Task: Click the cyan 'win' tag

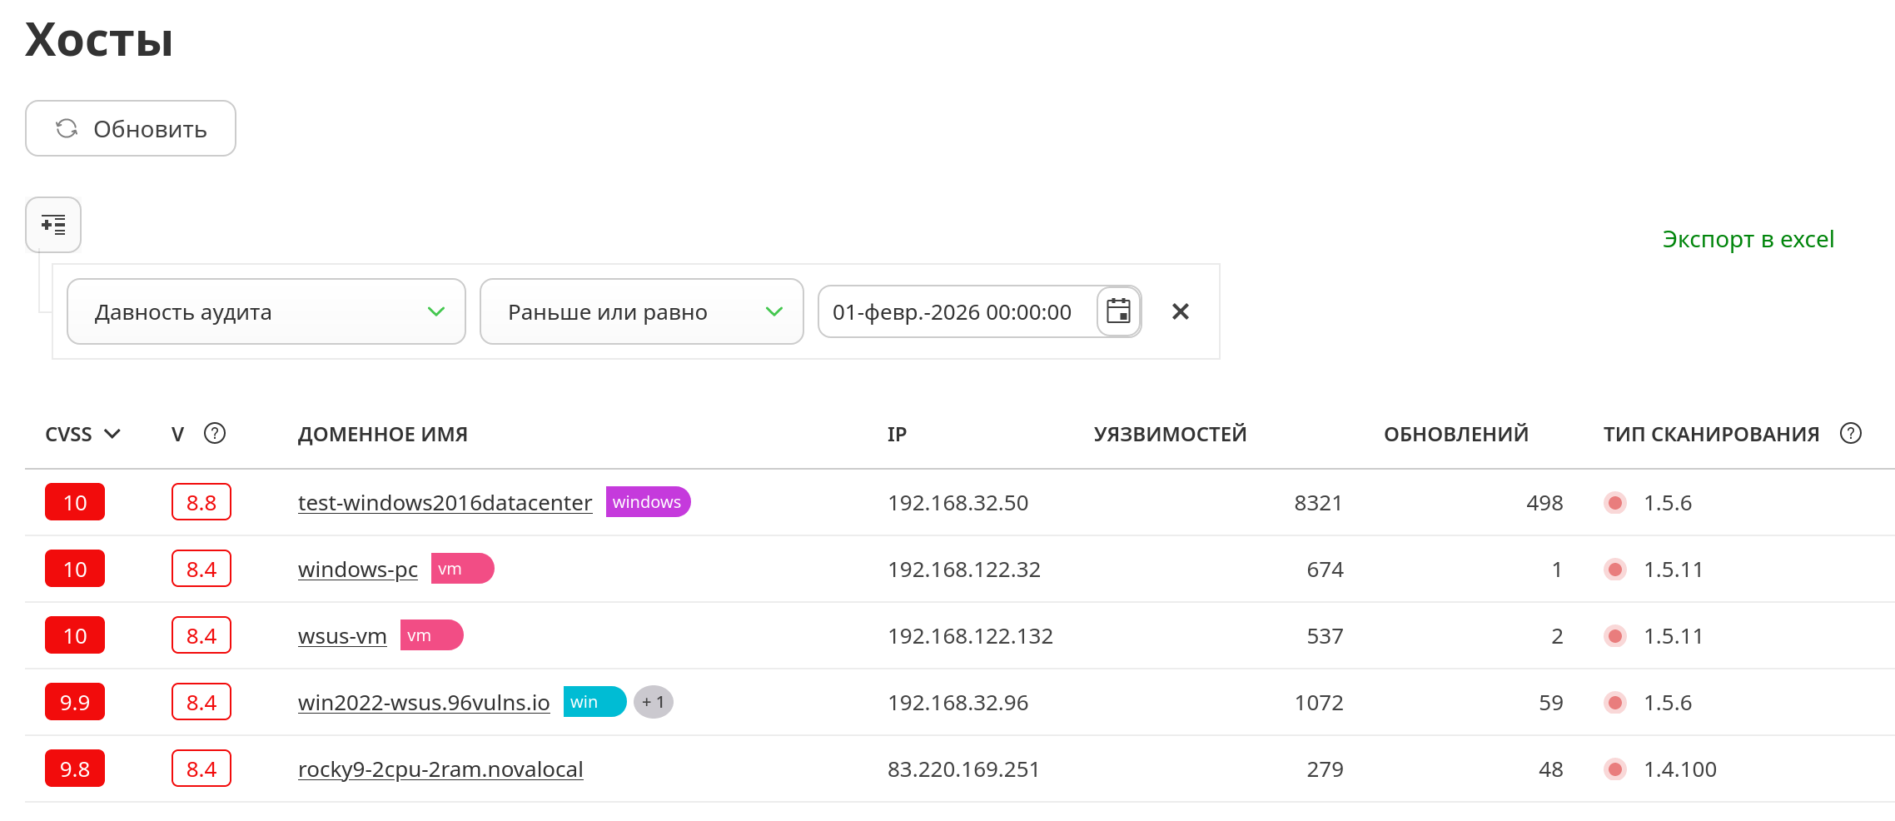Action: (x=594, y=702)
